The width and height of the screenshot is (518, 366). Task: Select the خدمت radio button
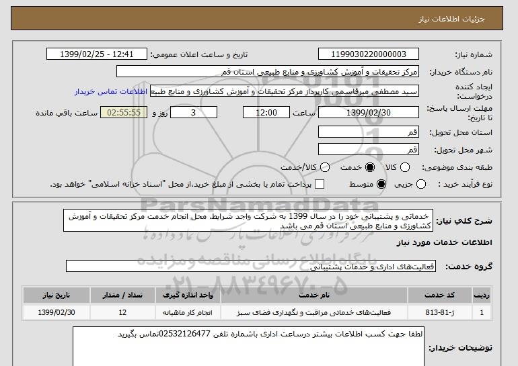pos(370,167)
